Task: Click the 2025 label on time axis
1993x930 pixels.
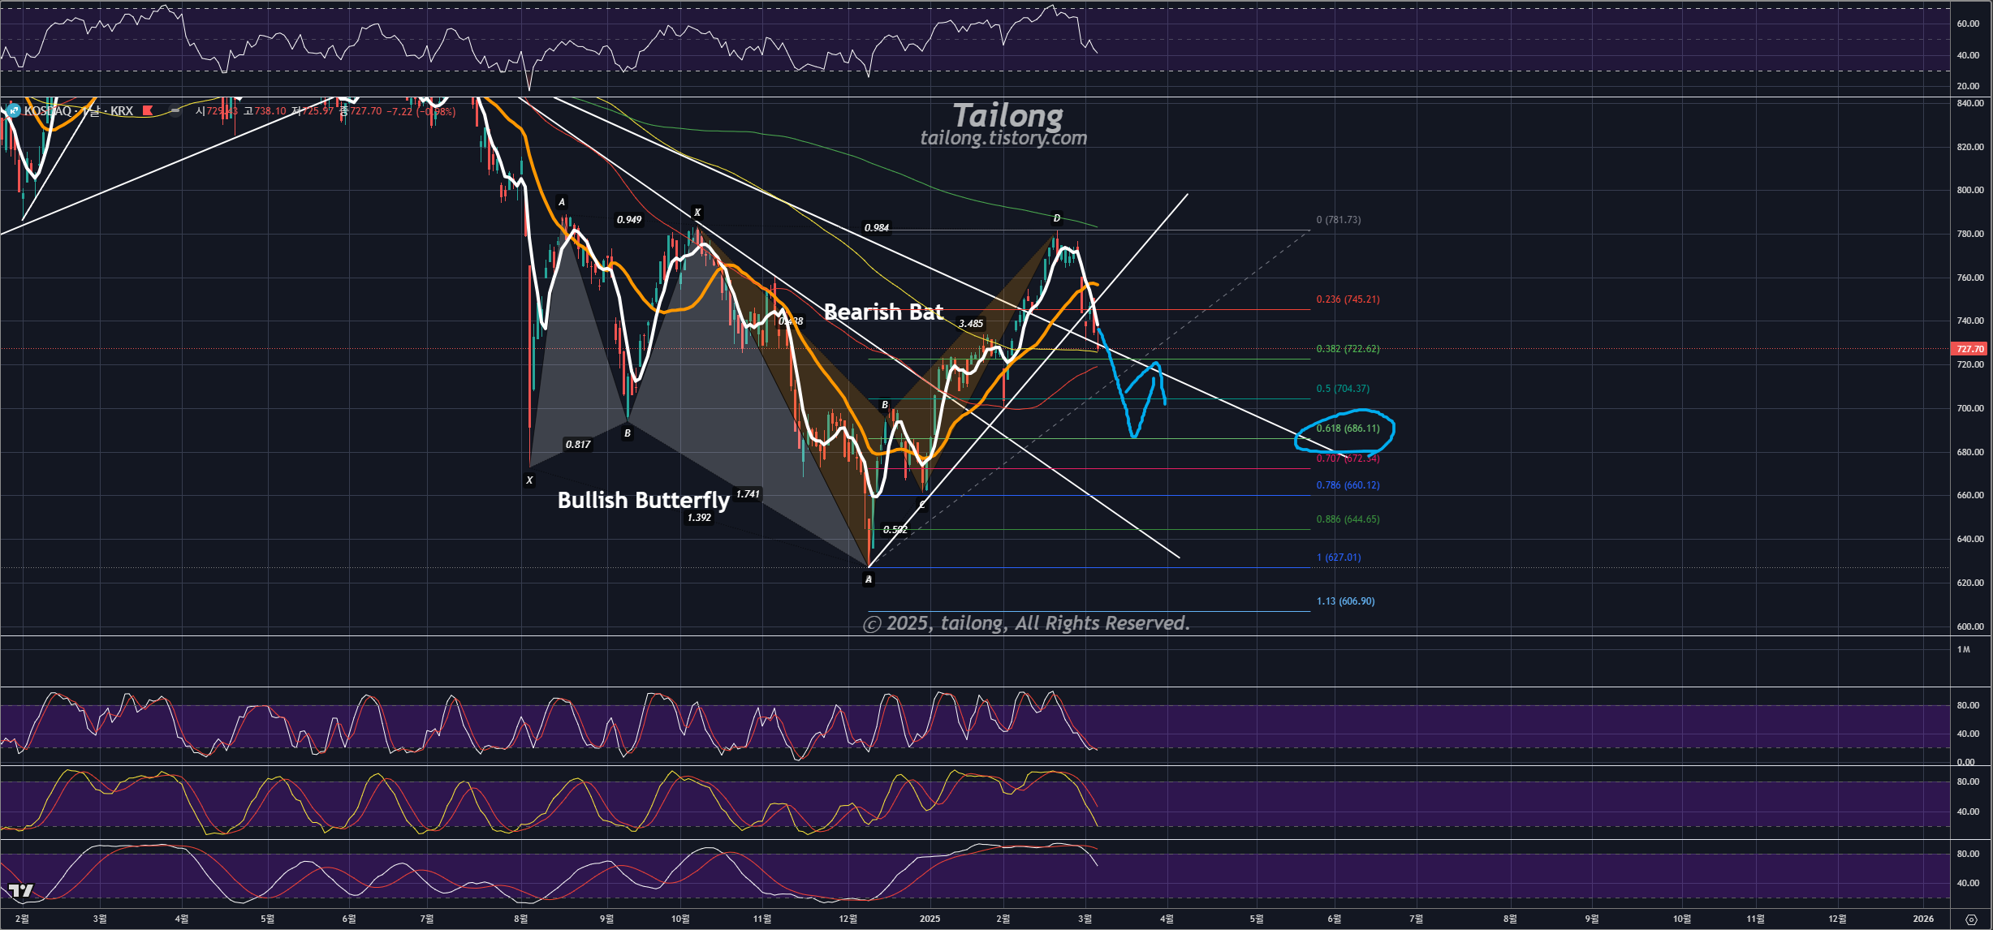Action: pyautogui.click(x=930, y=919)
